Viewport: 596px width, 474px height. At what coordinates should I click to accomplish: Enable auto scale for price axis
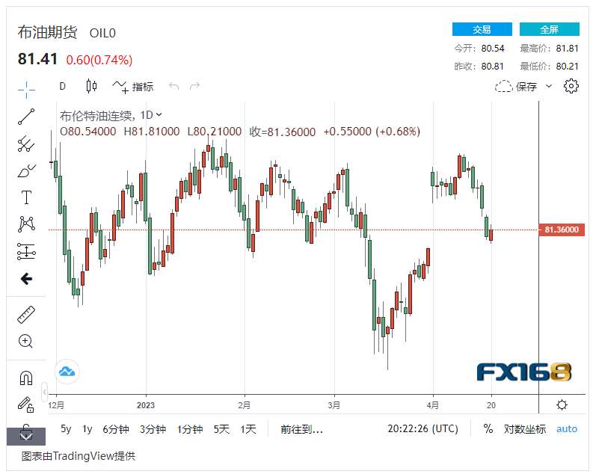[x=567, y=429]
